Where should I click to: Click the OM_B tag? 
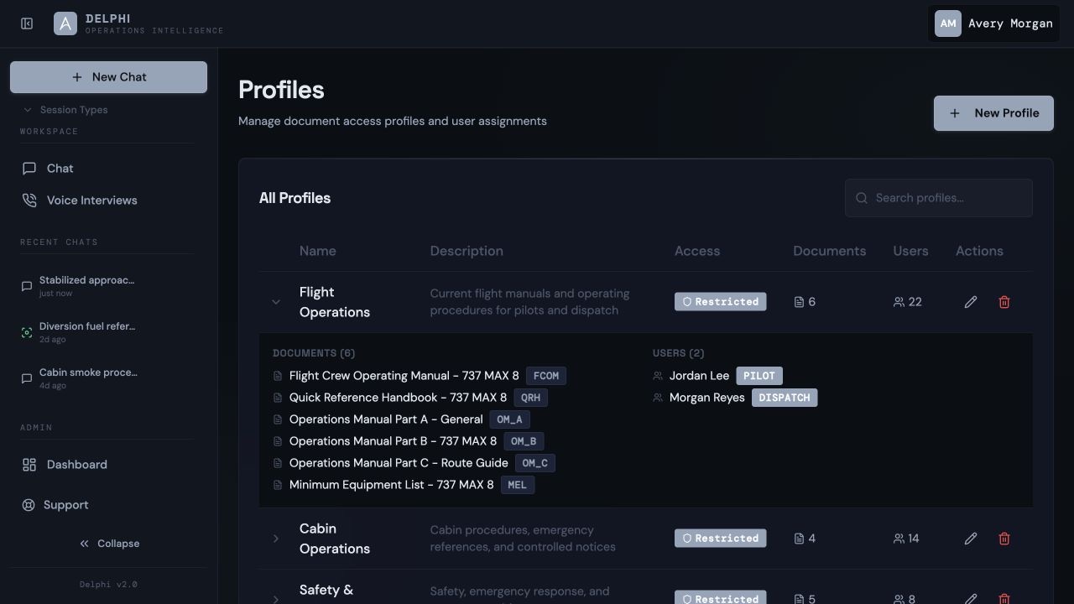click(524, 441)
